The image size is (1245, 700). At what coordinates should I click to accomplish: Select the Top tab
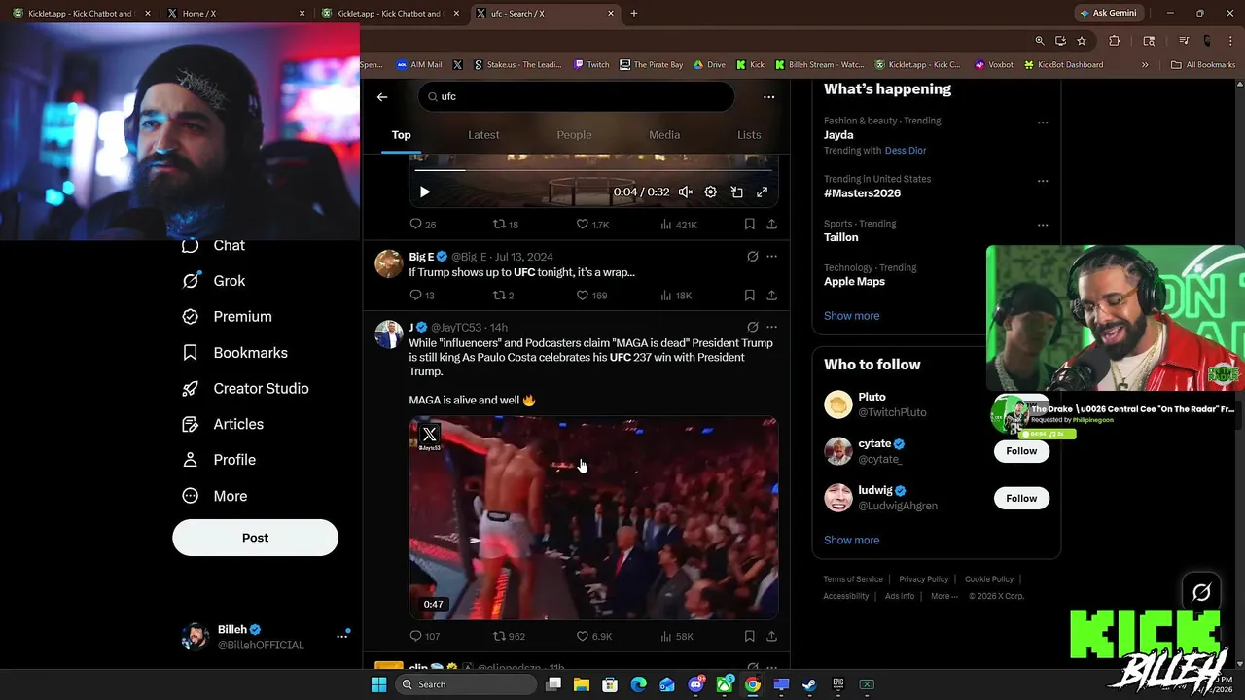(x=402, y=135)
